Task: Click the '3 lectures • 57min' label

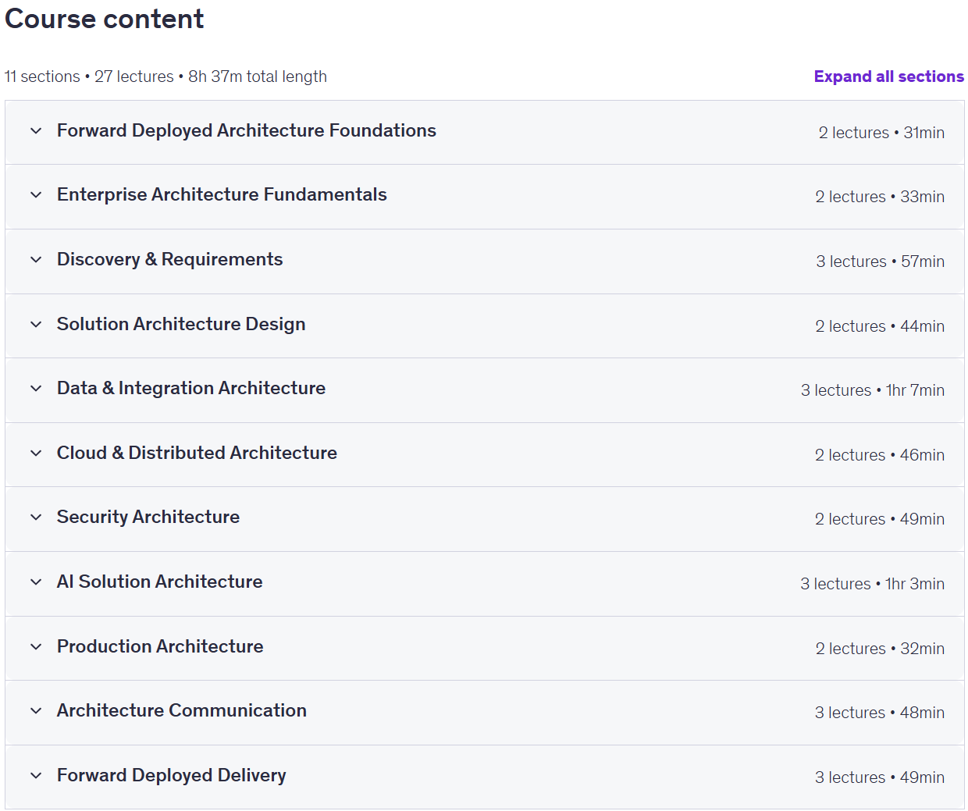Action: pyautogui.click(x=880, y=261)
